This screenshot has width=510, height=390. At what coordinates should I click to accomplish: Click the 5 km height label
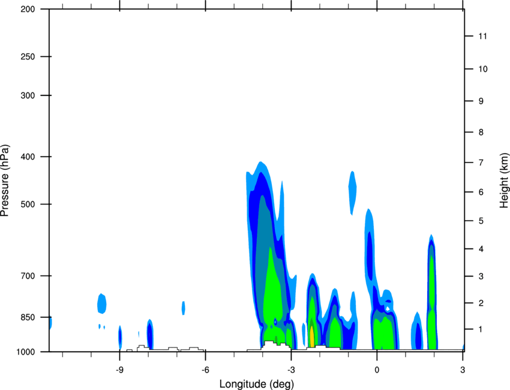coord(481,221)
